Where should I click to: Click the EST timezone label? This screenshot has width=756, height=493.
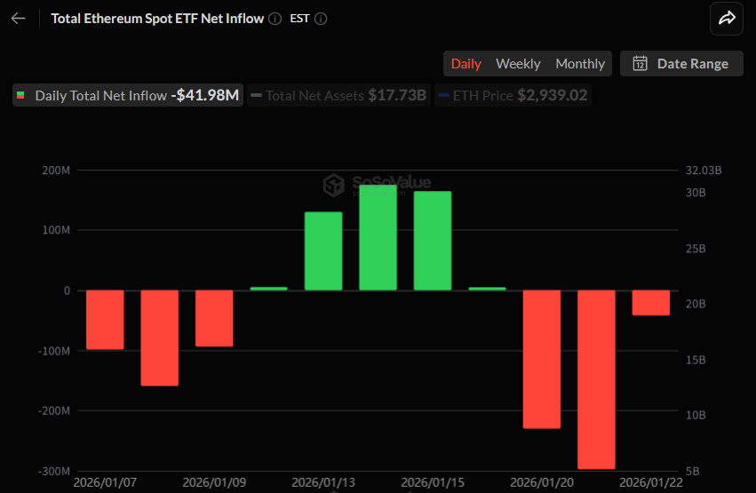click(299, 19)
